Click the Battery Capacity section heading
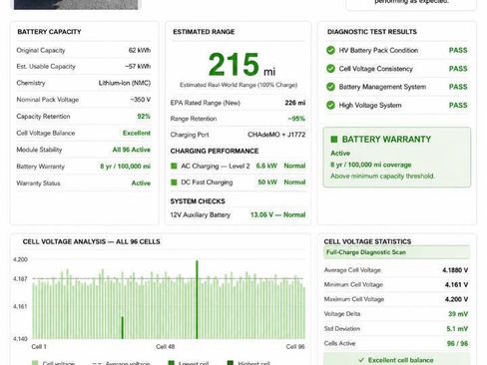This screenshot has height=365, width=487. (x=49, y=32)
